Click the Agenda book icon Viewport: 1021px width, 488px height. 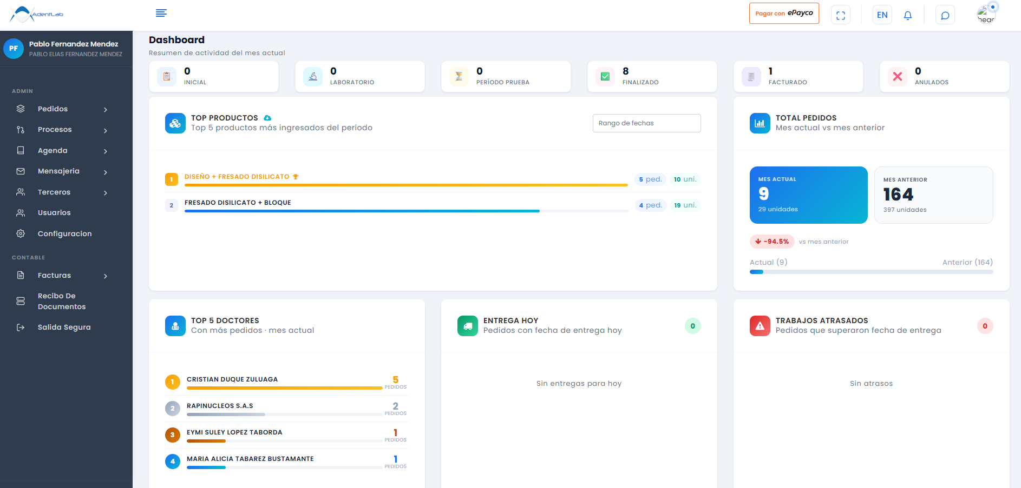click(x=21, y=150)
